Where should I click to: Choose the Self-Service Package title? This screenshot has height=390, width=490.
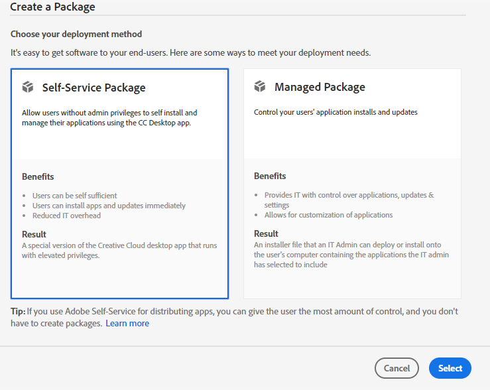(93, 88)
